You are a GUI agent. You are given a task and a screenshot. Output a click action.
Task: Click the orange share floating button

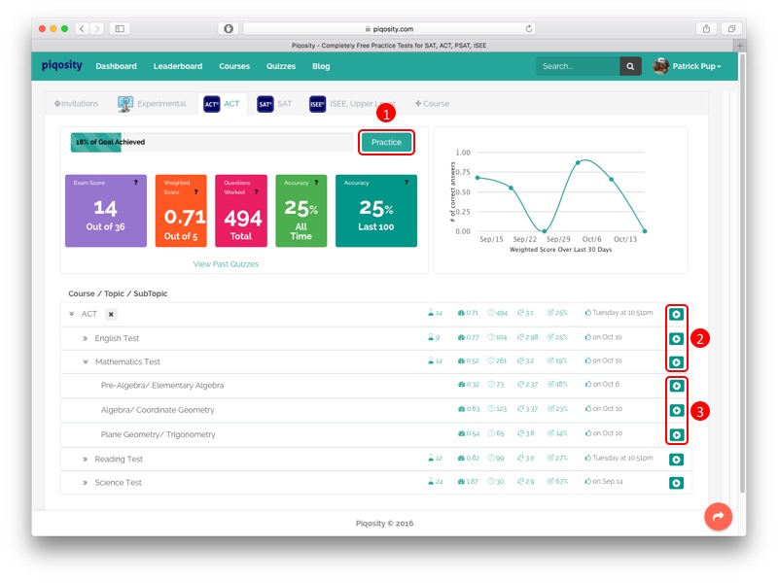coord(718,517)
